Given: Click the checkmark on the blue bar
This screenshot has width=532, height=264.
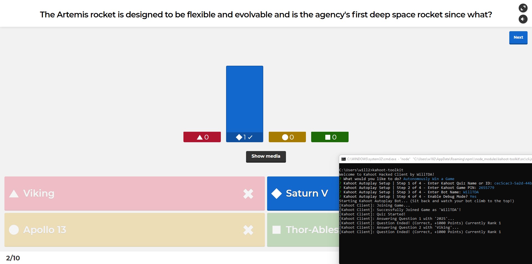Looking at the screenshot, I should 250,137.
